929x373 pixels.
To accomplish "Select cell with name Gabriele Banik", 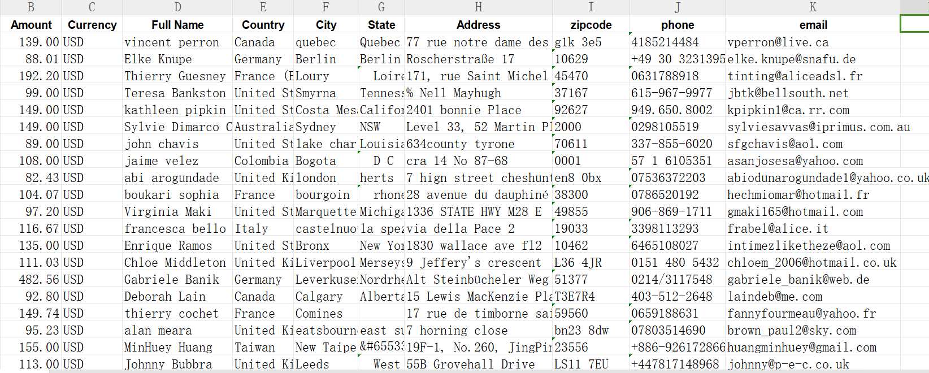I will (177, 279).
